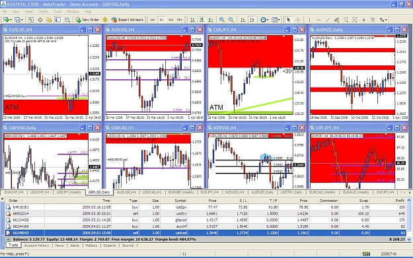This screenshot has width=413, height=258.
Task: Zoom in on the chart
Action: coord(222,20)
